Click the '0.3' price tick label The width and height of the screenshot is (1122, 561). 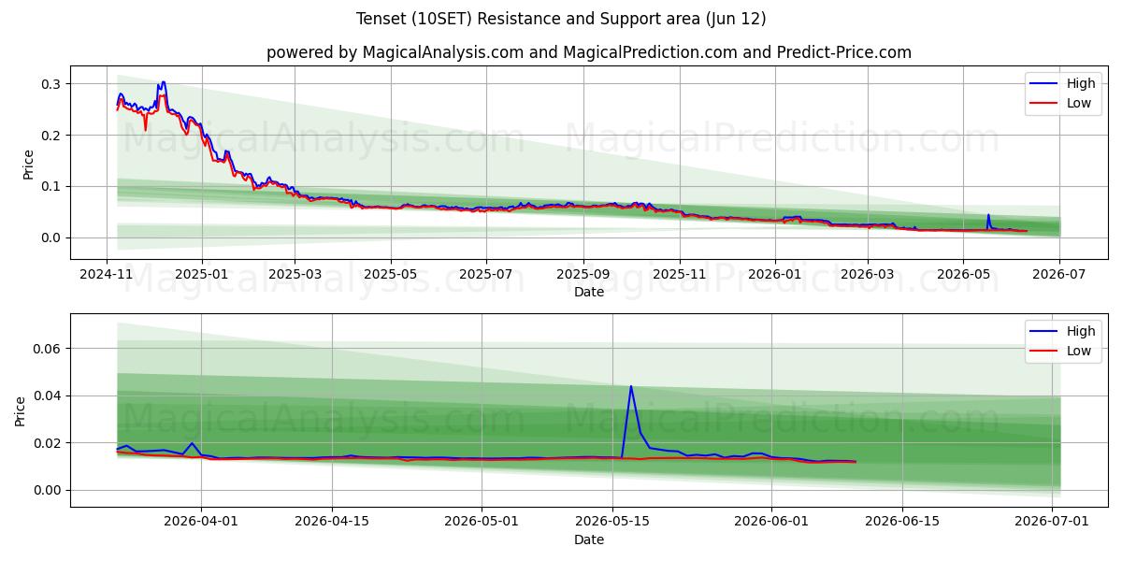(x=51, y=84)
